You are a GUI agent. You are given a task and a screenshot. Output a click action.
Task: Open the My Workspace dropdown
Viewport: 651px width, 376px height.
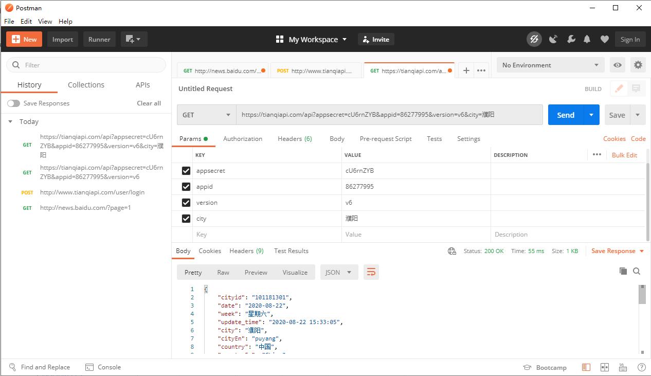[x=312, y=39]
